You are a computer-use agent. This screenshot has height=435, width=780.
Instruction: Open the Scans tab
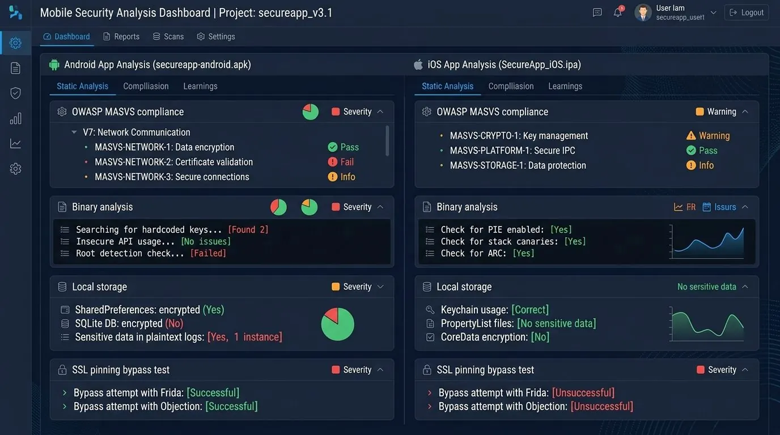pos(168,36)
